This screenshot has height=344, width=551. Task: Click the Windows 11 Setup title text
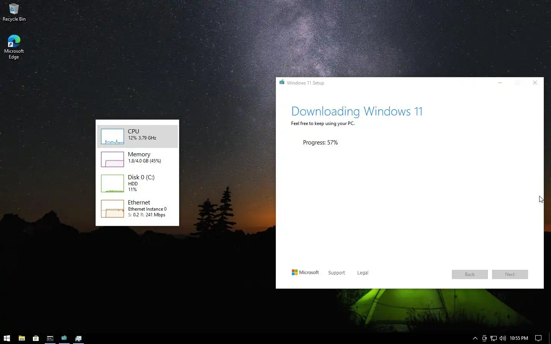[x=305, y=83]
